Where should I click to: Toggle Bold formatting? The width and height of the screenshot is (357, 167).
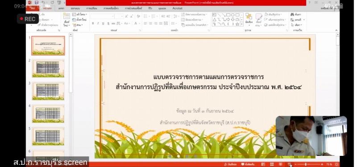pyautogui.click(x=93, y=24)
